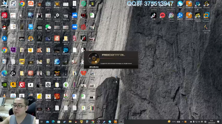Open Microsoft Edge desktop shortcut
This screenshot has width=222, height=124.
[x=4, y=75]
